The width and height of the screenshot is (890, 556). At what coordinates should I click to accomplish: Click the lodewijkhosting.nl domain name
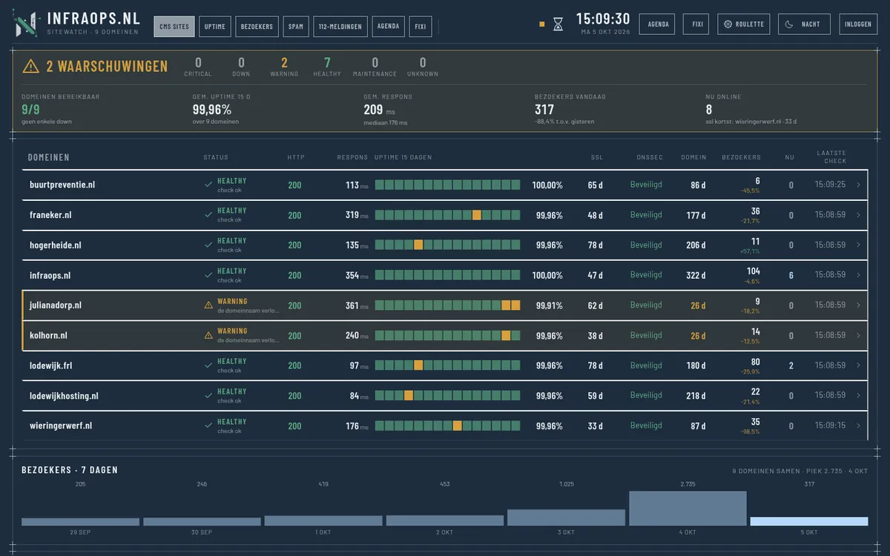64,396
